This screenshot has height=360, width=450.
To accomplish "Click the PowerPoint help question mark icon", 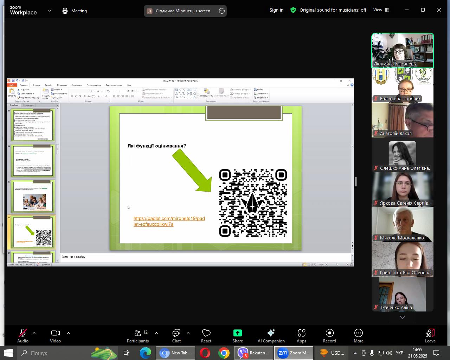I will click(352, 85).
